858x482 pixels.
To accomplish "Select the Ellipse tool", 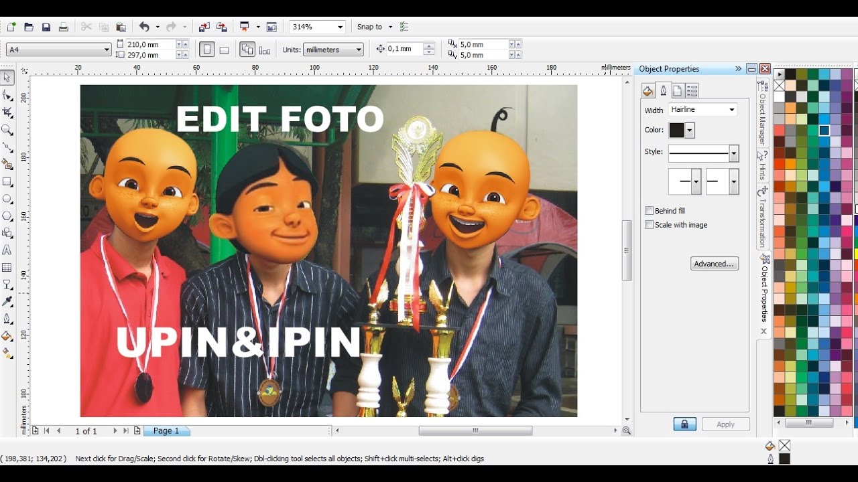I will point(7,199).
